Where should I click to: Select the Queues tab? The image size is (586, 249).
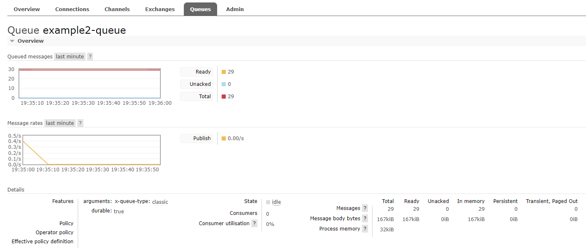(200, 9)
